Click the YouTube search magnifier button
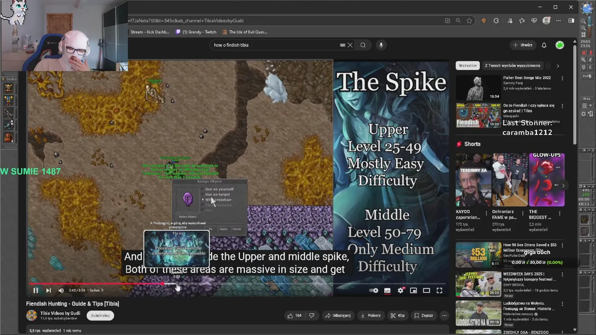This screenshot has width=596, height=335. click(363, 45)
